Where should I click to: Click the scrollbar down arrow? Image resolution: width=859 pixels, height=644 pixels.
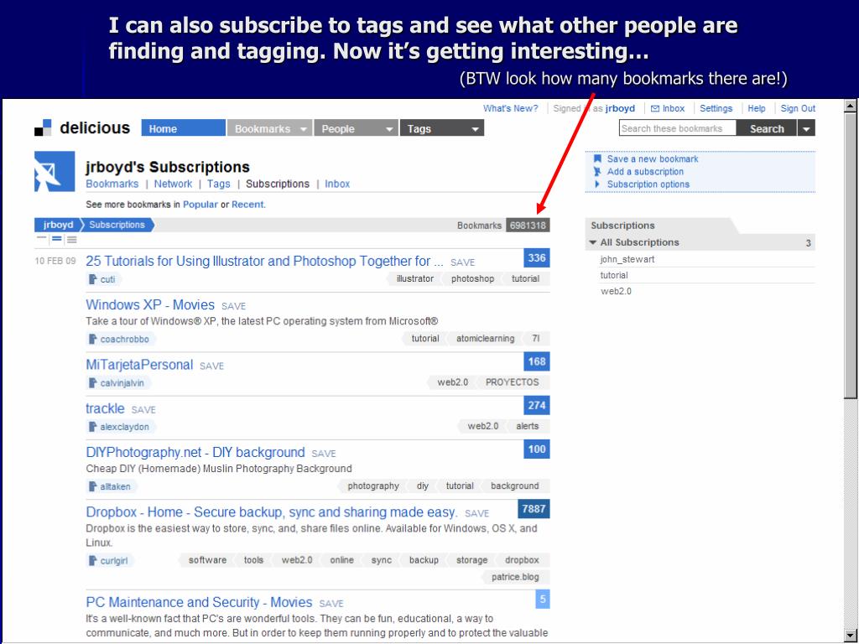click(x=851, y=636)
